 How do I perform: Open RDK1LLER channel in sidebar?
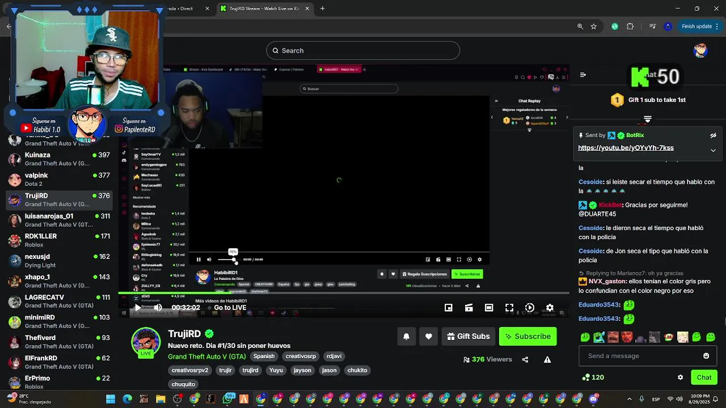(x=60, y=240)
